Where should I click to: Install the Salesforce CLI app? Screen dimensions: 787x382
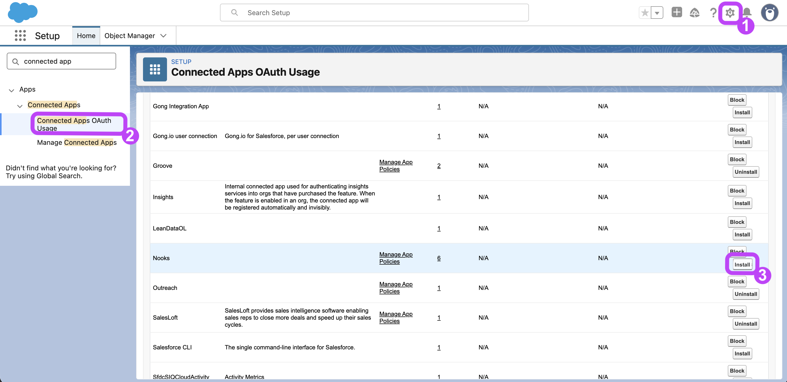[742, 354]
